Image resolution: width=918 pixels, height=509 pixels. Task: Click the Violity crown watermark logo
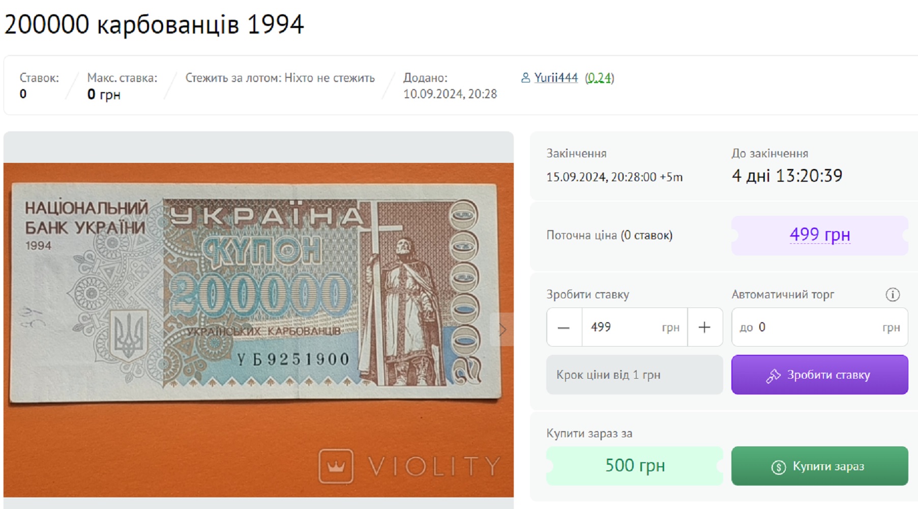click(x=336, y=466)
